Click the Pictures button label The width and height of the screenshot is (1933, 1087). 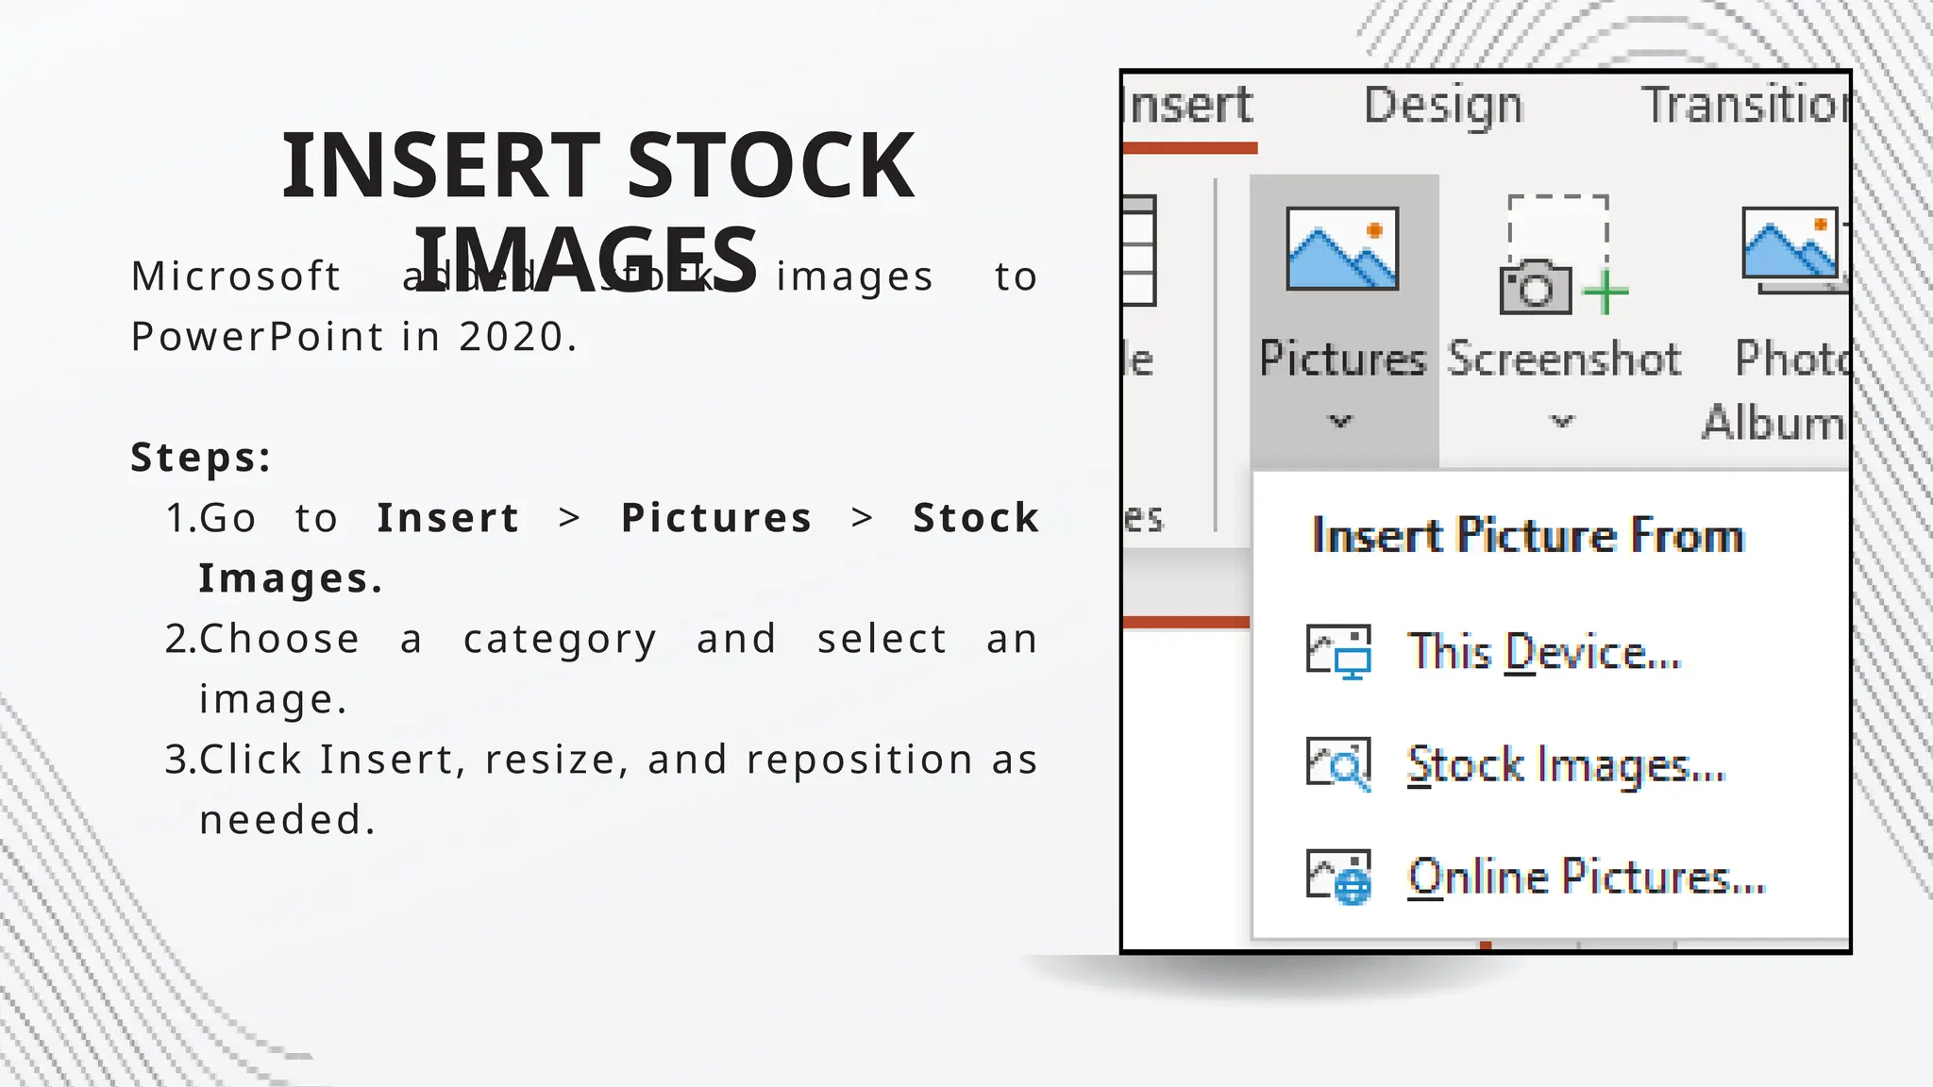click(1342, 359)
